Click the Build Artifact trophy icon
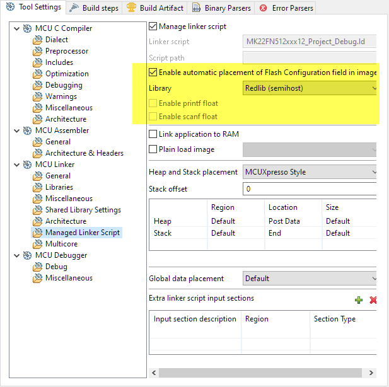389x387 pixels. tap(131, 8)
